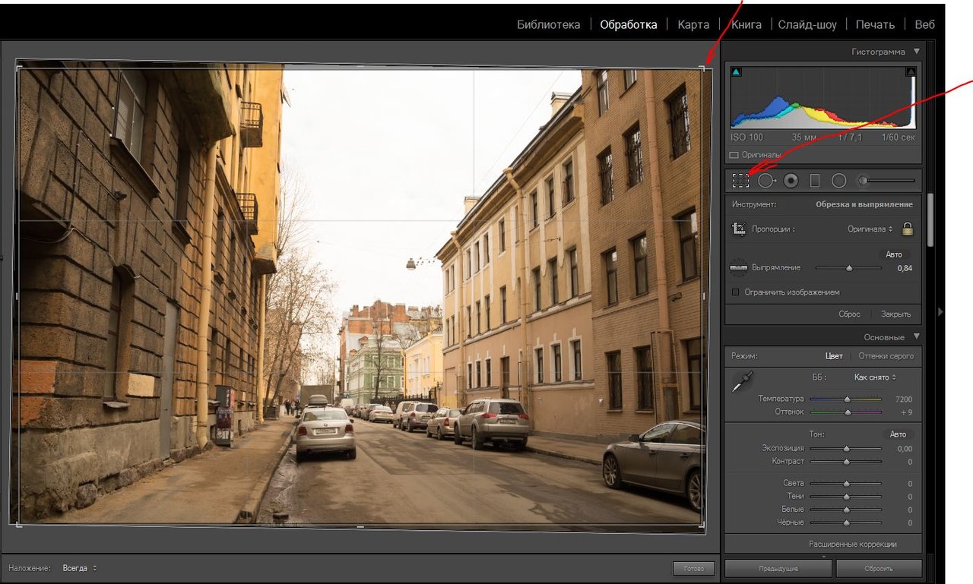Screen dimensions: 973x584
Task: Click the Предыдущие button
Action: click(778, 568)
